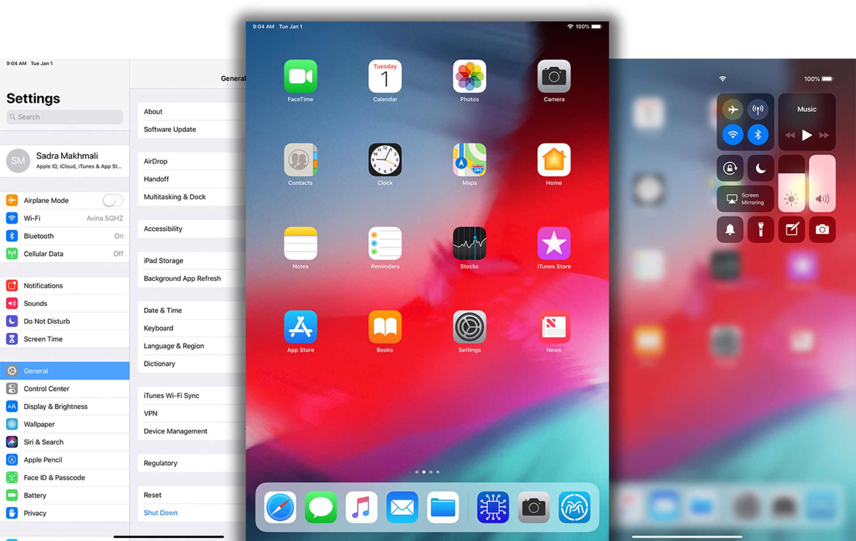The height and width of the screenshot is (541, 856).
Task: Click the Settings search field
Action: 65,117
